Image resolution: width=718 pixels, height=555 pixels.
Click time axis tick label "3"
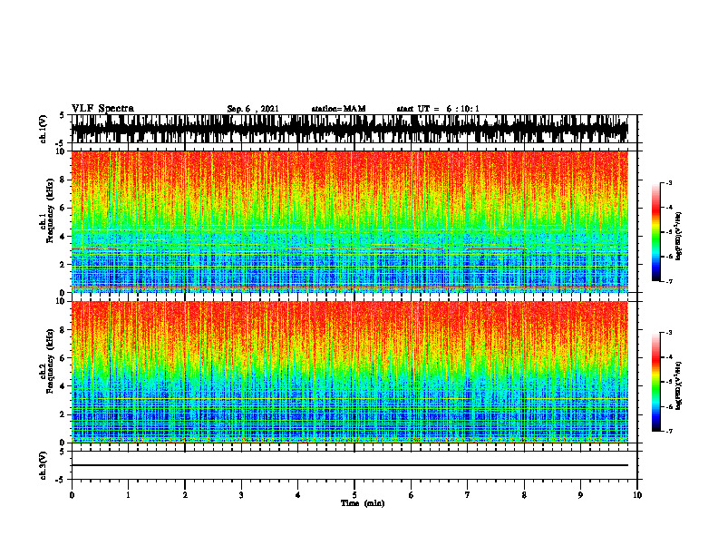[x=241, y=495]
